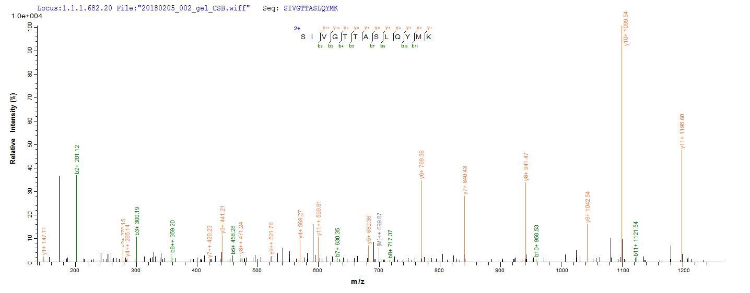Click the y9+ 1042.54 peak label
The image size is (750, 293).
(588, 207)
